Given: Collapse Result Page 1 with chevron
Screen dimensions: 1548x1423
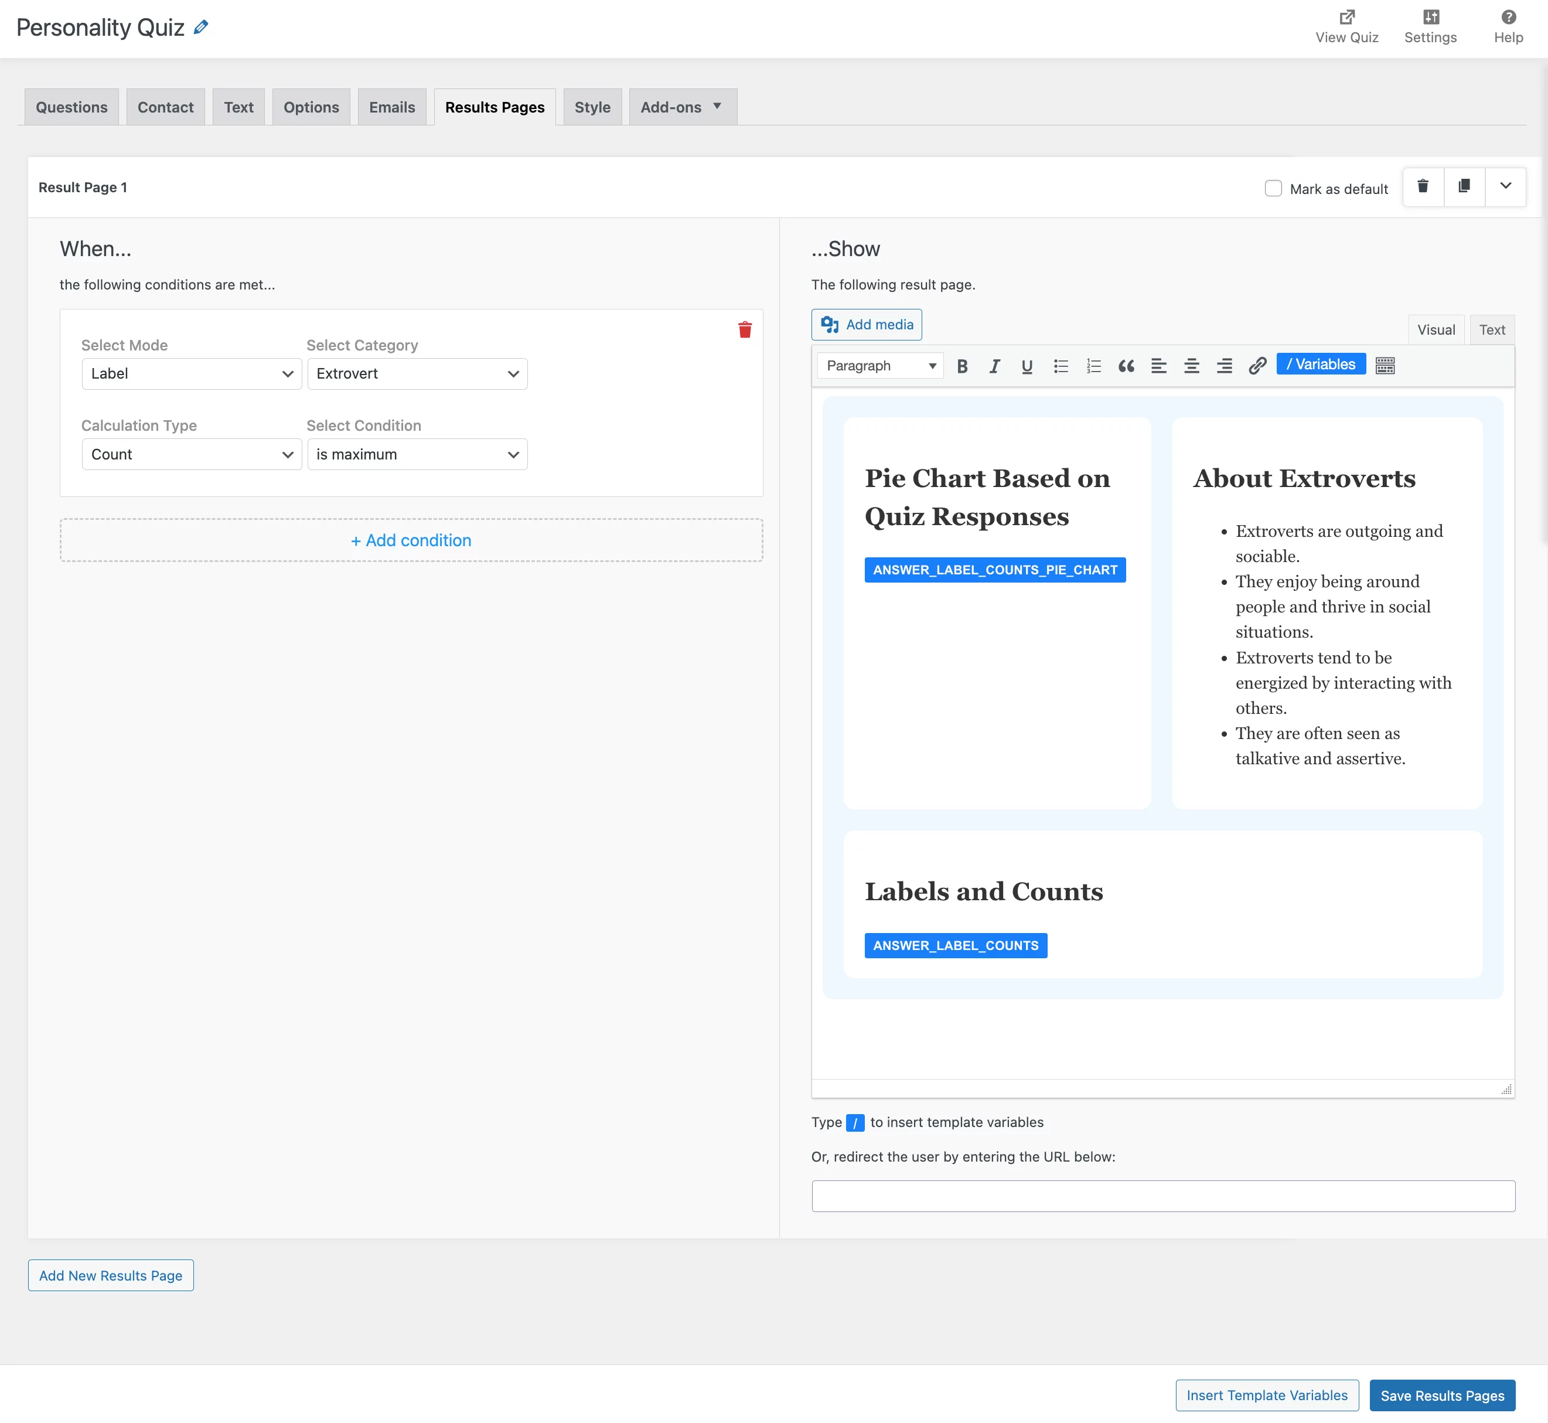Looking at the screenshot, I should coord(1505,186).
